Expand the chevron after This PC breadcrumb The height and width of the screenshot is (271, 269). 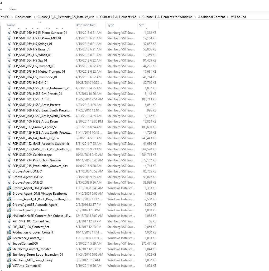[12, 17]
